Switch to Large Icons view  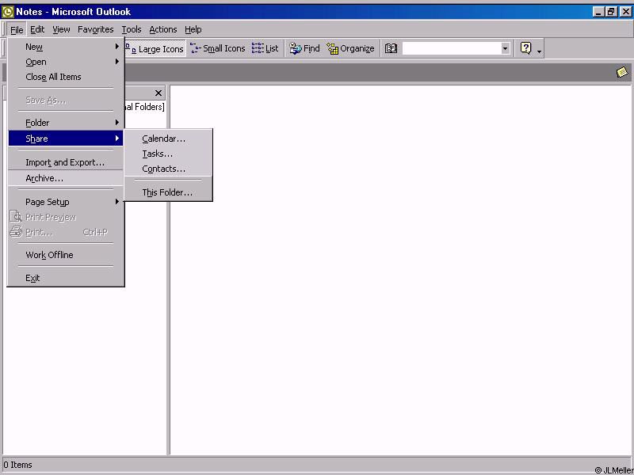tap(157, 49)
